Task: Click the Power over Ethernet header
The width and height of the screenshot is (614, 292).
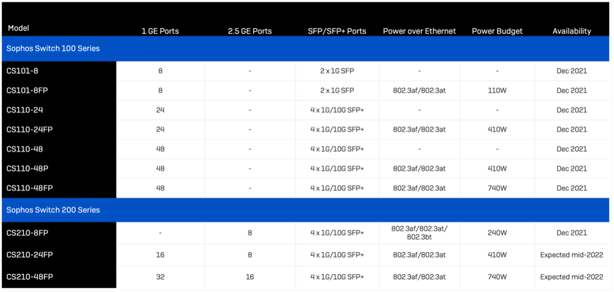Action: click(x=419, y=31)
